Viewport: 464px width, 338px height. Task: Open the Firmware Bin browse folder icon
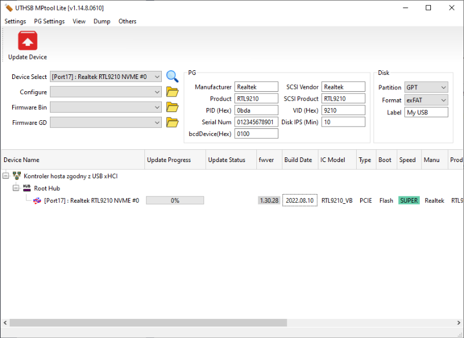[172, 107]
